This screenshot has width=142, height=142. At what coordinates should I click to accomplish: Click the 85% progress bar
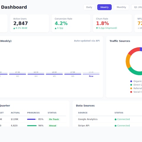click(32, 119)
